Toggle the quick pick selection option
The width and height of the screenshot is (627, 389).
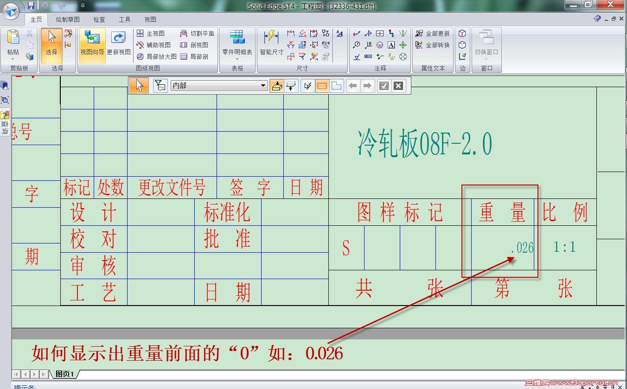click(x=307, y=86)
